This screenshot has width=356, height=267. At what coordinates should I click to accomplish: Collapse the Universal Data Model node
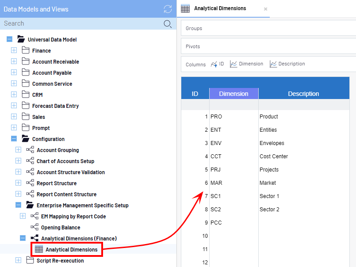click(x=9, y=40)
